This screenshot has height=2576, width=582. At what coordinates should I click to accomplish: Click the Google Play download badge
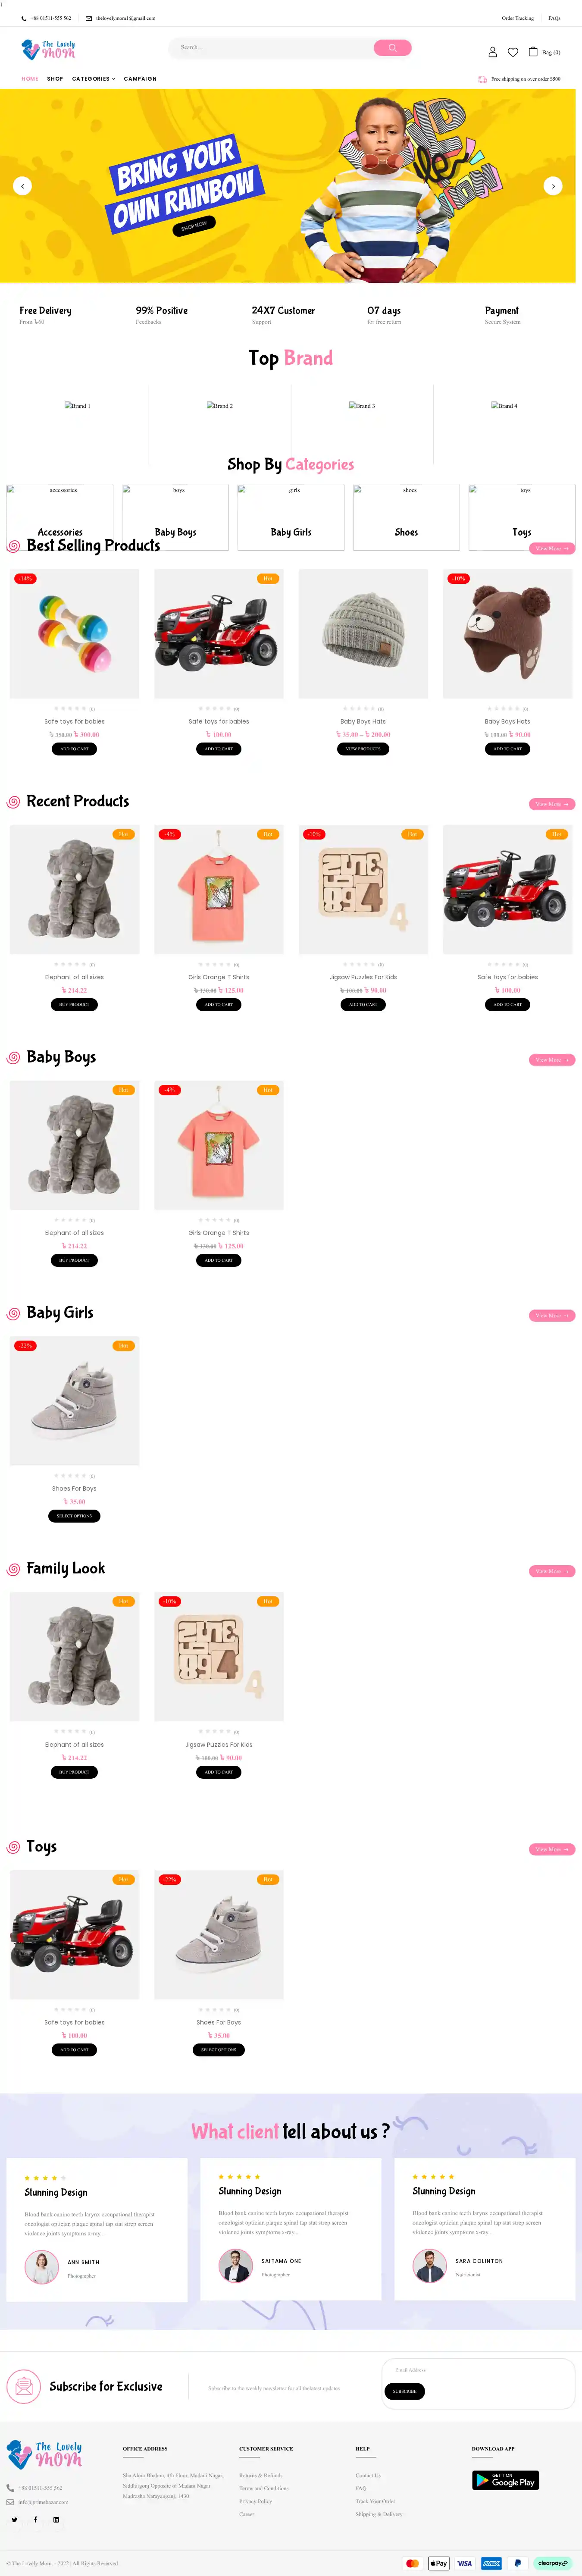(x=505, y=2480)
